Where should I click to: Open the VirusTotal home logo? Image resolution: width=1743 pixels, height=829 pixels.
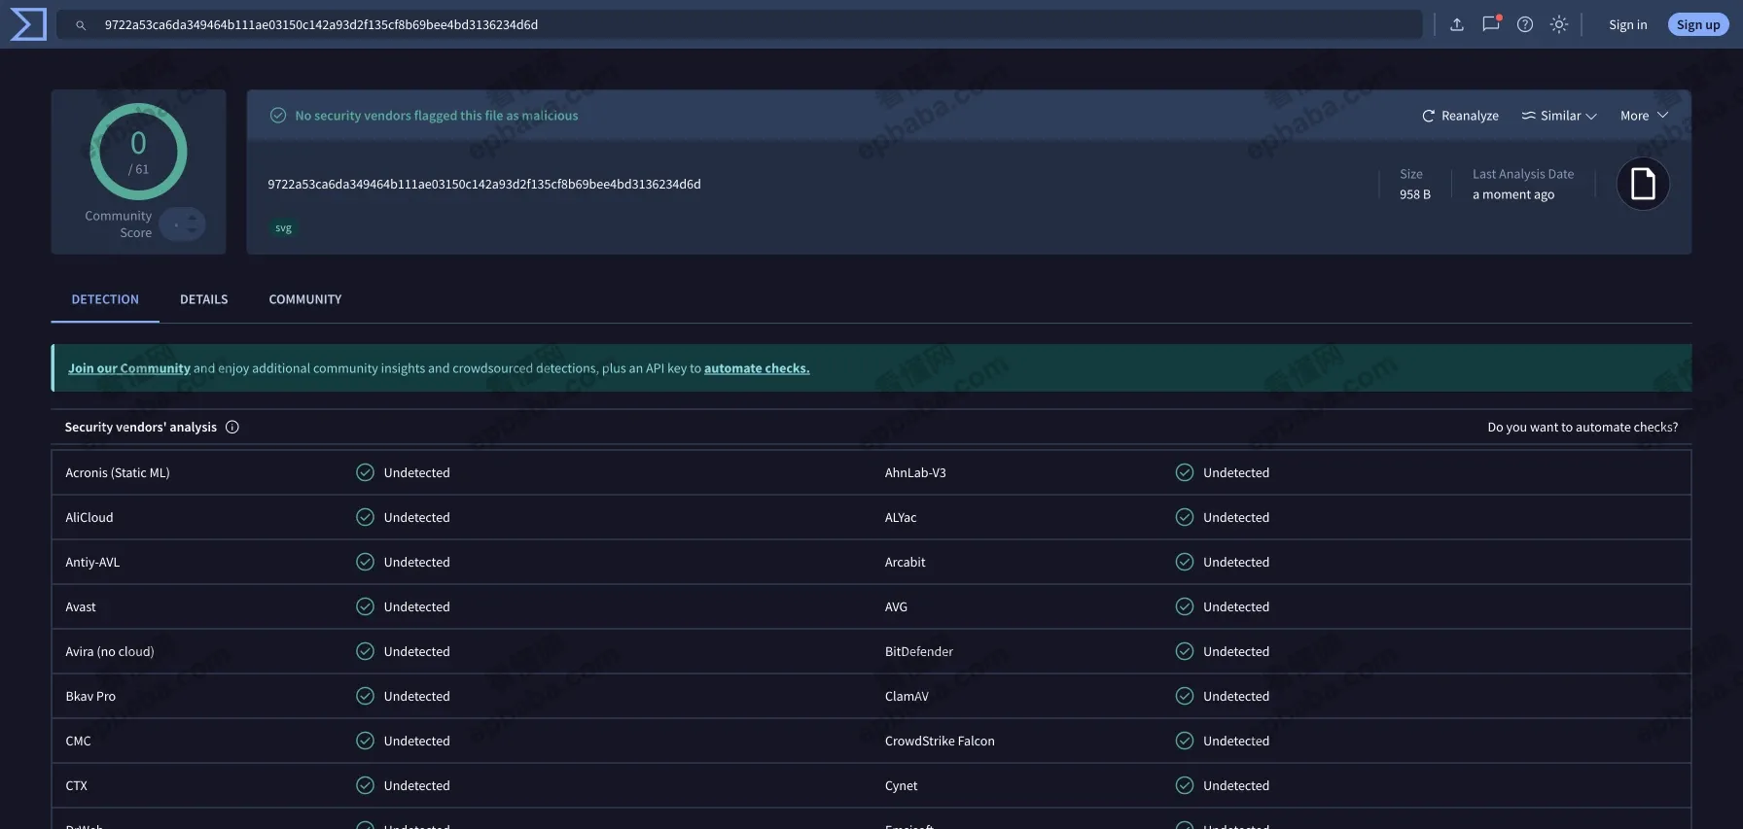28,24
